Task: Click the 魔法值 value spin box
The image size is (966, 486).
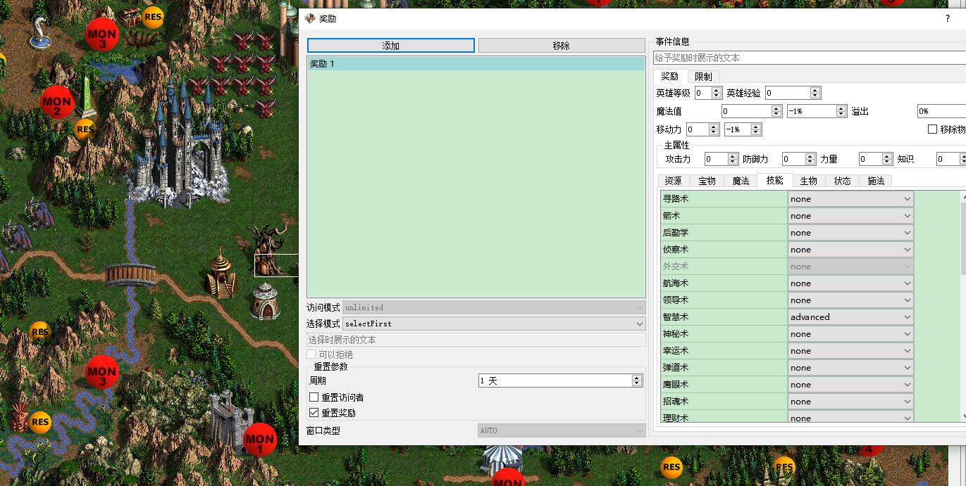Action: 752,111
